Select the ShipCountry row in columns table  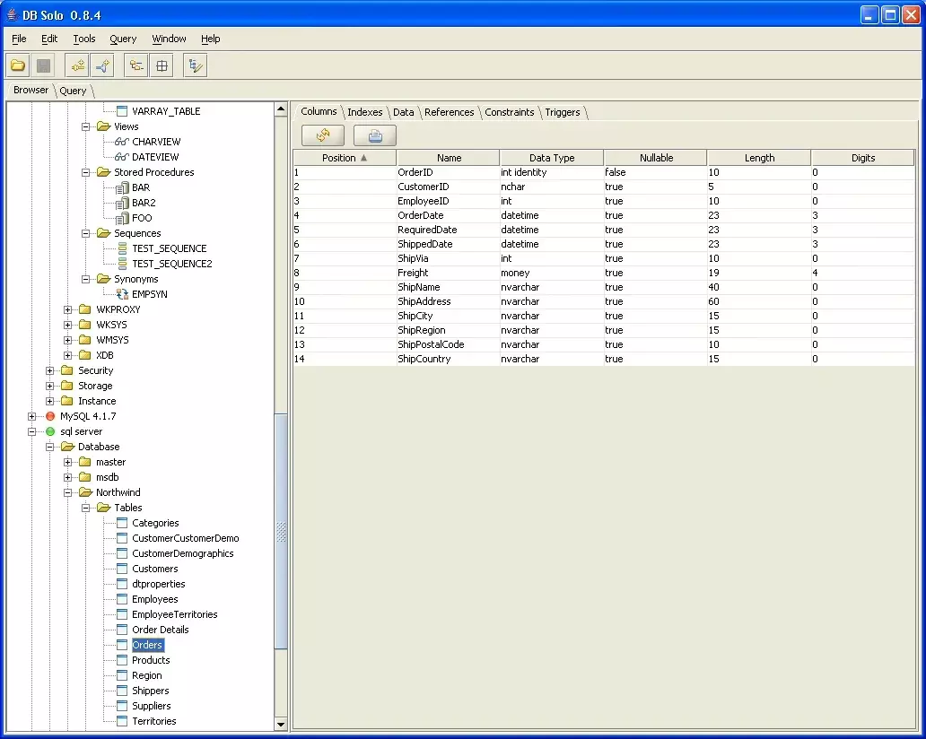coord(424,359)
